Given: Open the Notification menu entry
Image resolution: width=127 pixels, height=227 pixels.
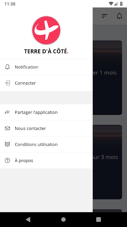Looking at the screenshot, I should pyautogui.click(x=46, y=67).
